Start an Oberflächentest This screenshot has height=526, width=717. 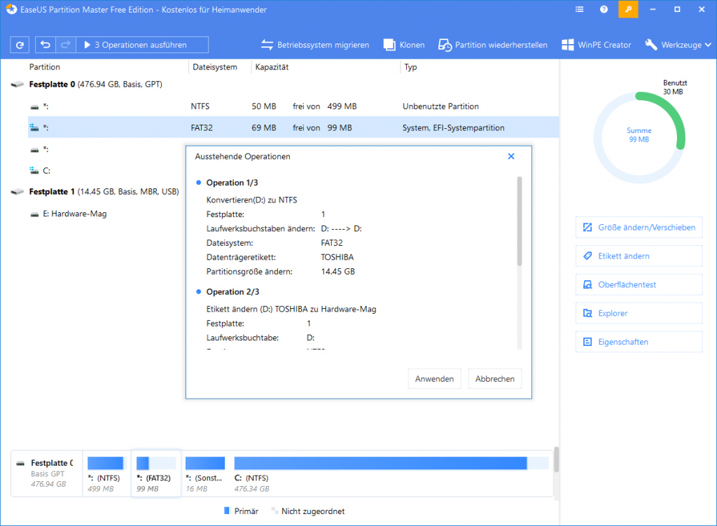coord(639,284)
